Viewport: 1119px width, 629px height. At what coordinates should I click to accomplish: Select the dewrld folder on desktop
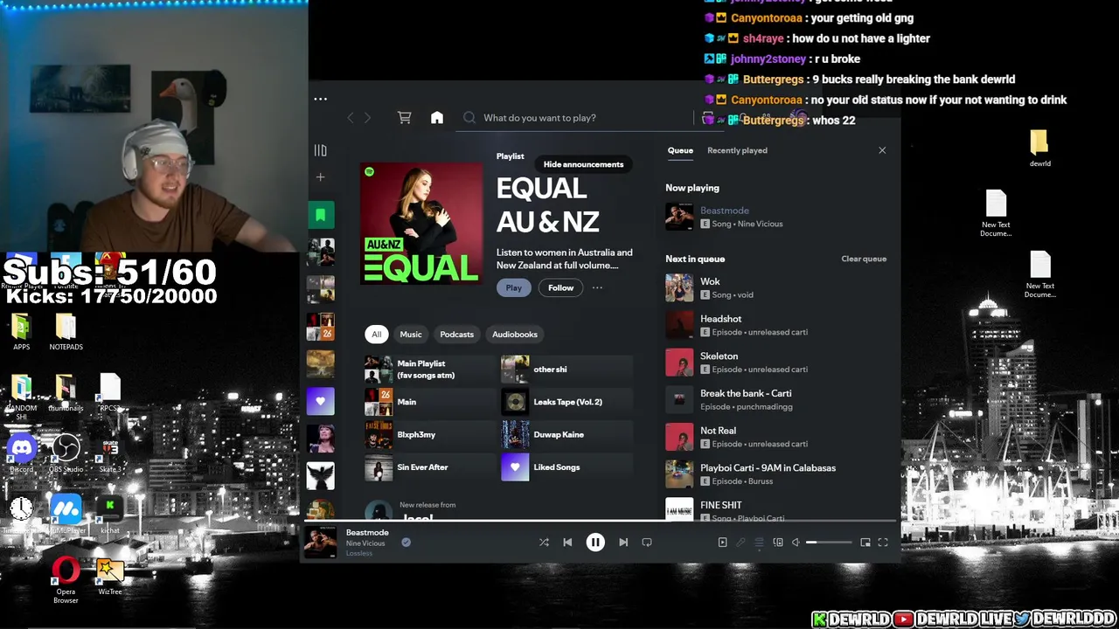tap(1039, 149)
